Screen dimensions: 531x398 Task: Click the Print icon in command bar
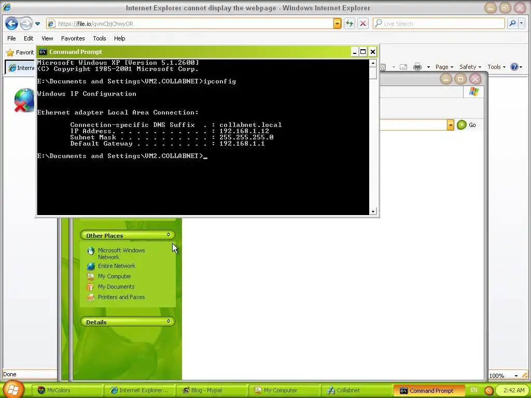pos(417,67)
